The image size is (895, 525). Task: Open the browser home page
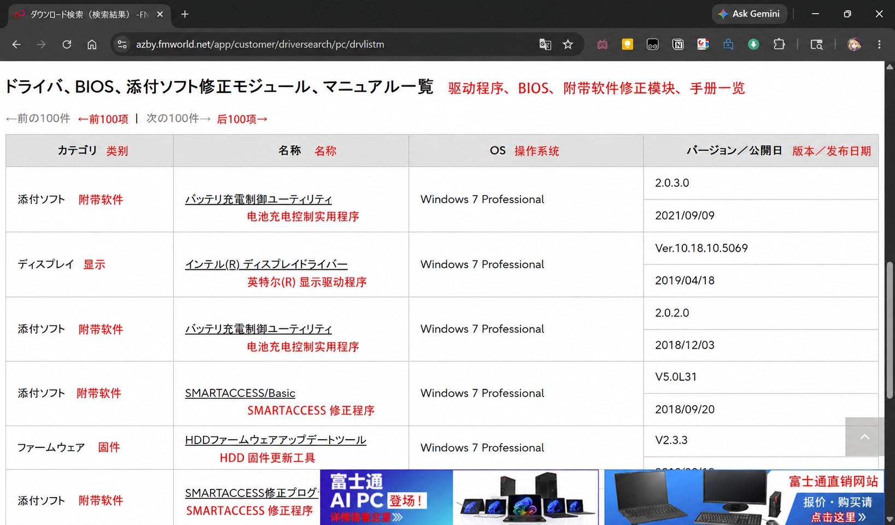pyautogui.click(x=92, y=44)
